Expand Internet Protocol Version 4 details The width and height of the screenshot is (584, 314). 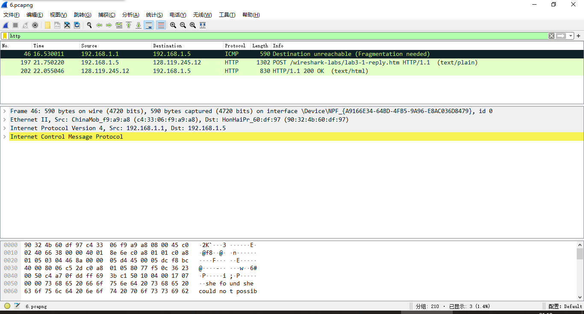5,128
